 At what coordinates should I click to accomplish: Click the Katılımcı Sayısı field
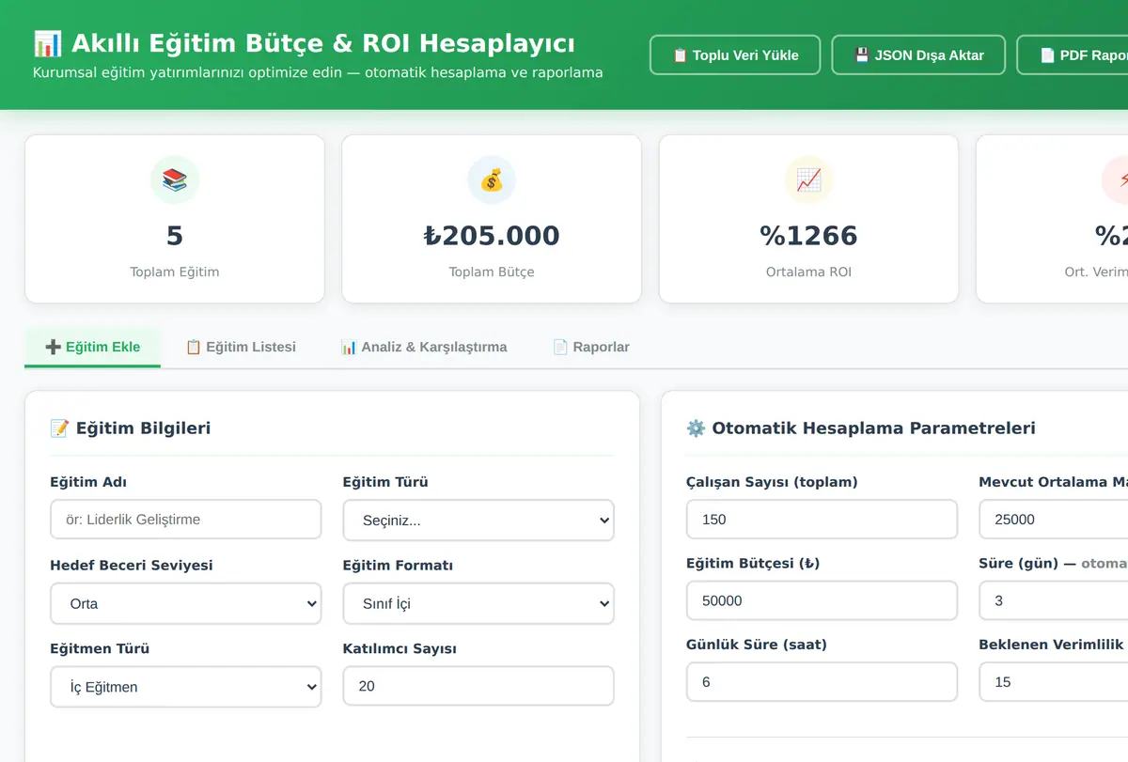pos(478,686)
